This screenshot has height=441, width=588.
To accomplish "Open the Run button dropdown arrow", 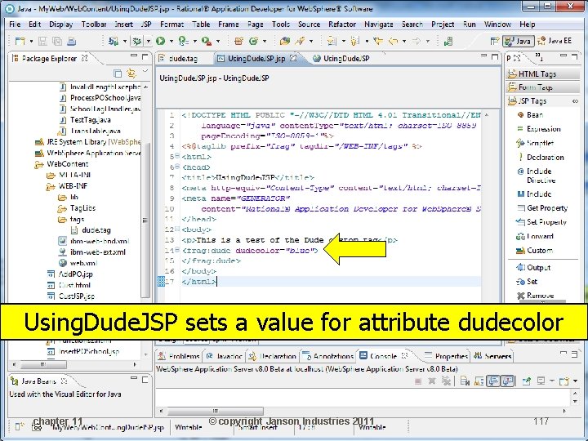I will pos(171,41).
